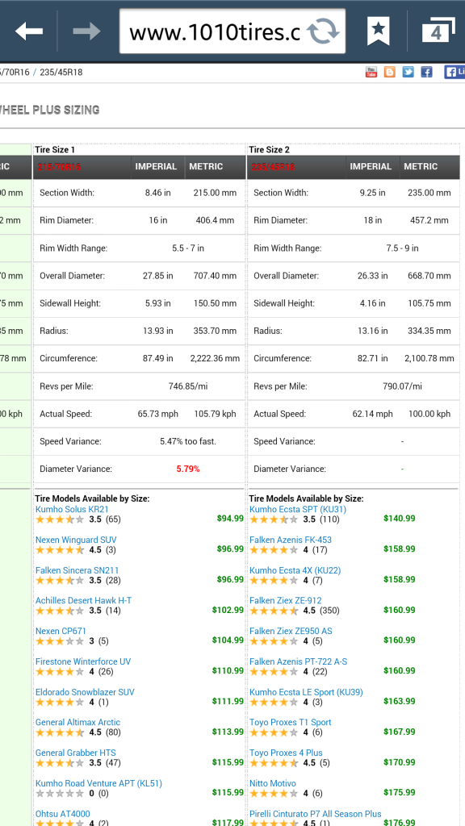Open Kumho Road Venture APT (KL51) link
Viewport: 465px width, 826px height.
98,783
